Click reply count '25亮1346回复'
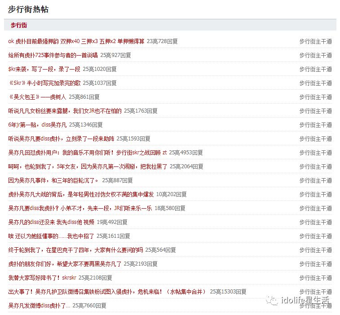Screen dimensions: 340x315 click(86, 125)
